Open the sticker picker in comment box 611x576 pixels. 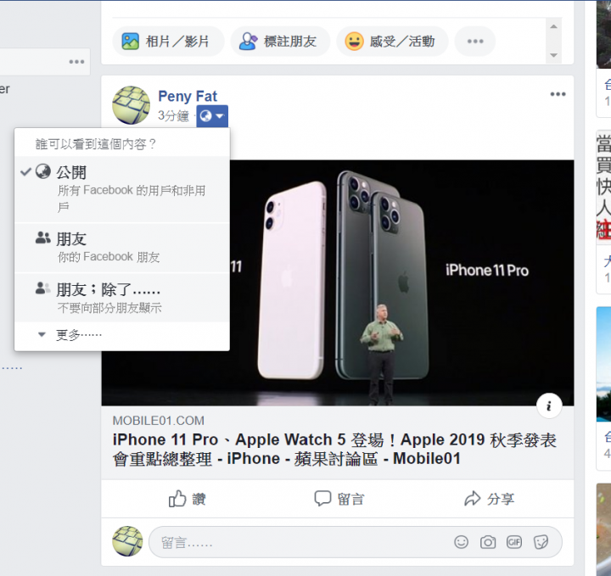pos(541,542)
